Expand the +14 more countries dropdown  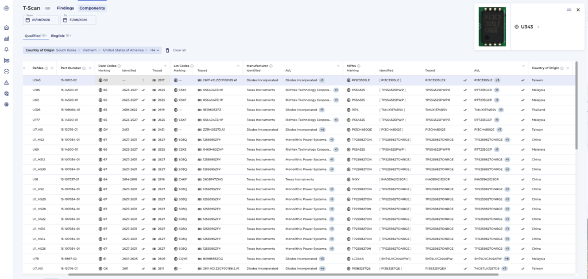[x=155, y=50]
